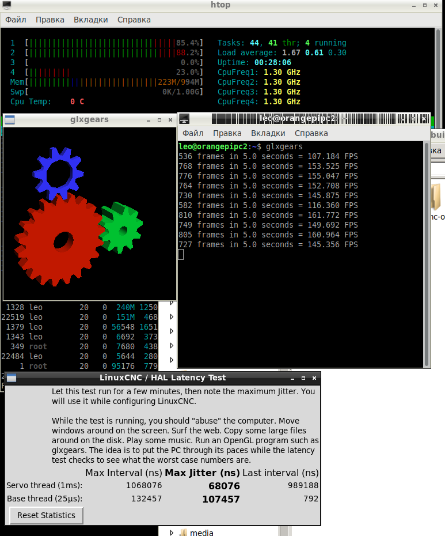Click the Tasks summary line in htop
Viewport: 445px width, 536px height.
[x=282, y=43]
